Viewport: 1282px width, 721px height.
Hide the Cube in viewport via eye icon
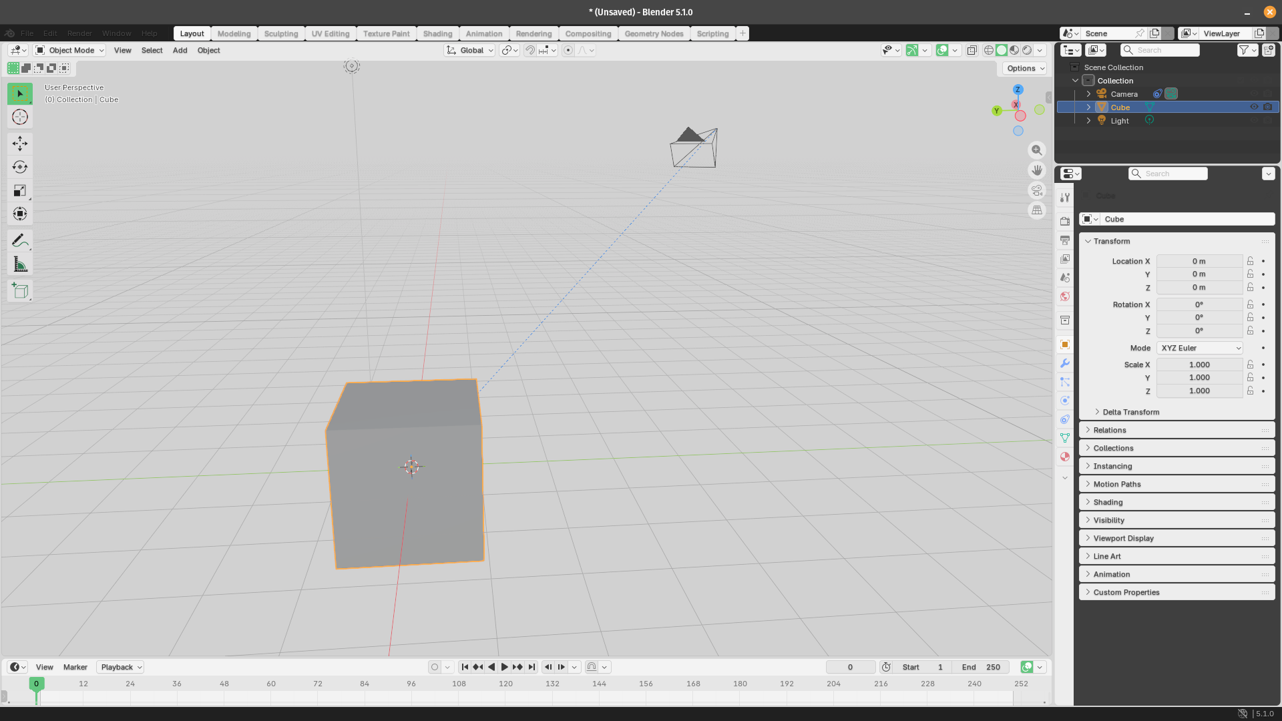(1254, 107)
